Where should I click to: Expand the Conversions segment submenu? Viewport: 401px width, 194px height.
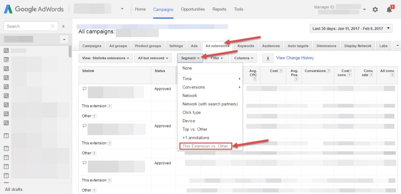[x=210, y=87]
